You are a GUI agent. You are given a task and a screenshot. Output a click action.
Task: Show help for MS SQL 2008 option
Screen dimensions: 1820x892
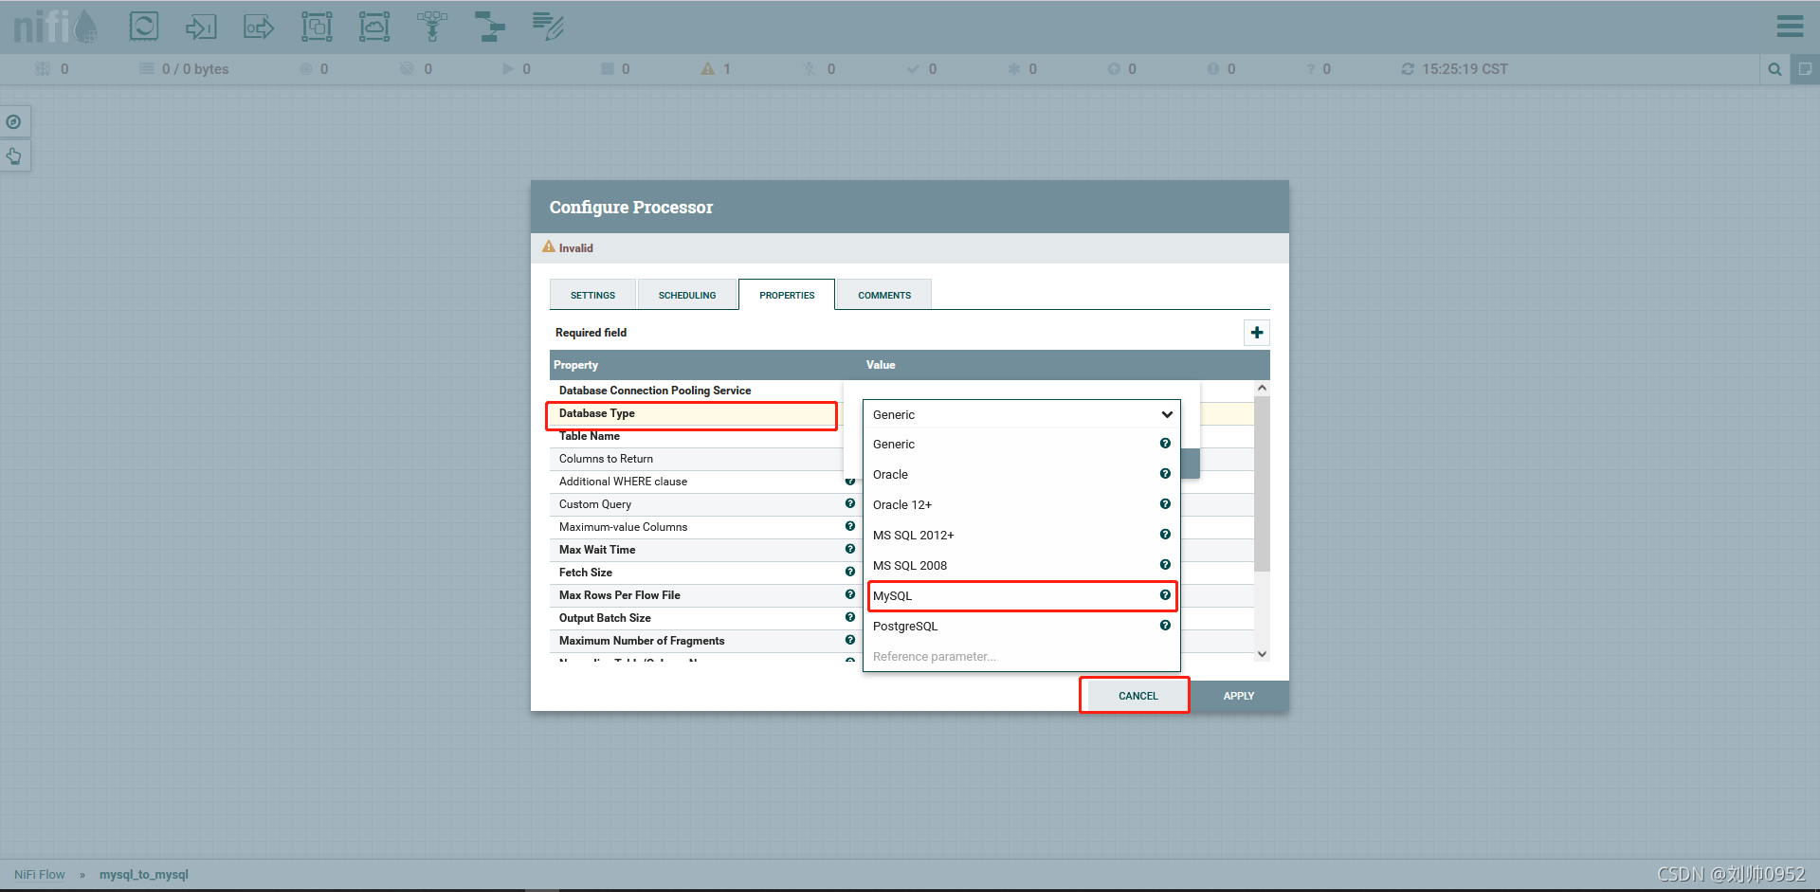click(1165, 565)
